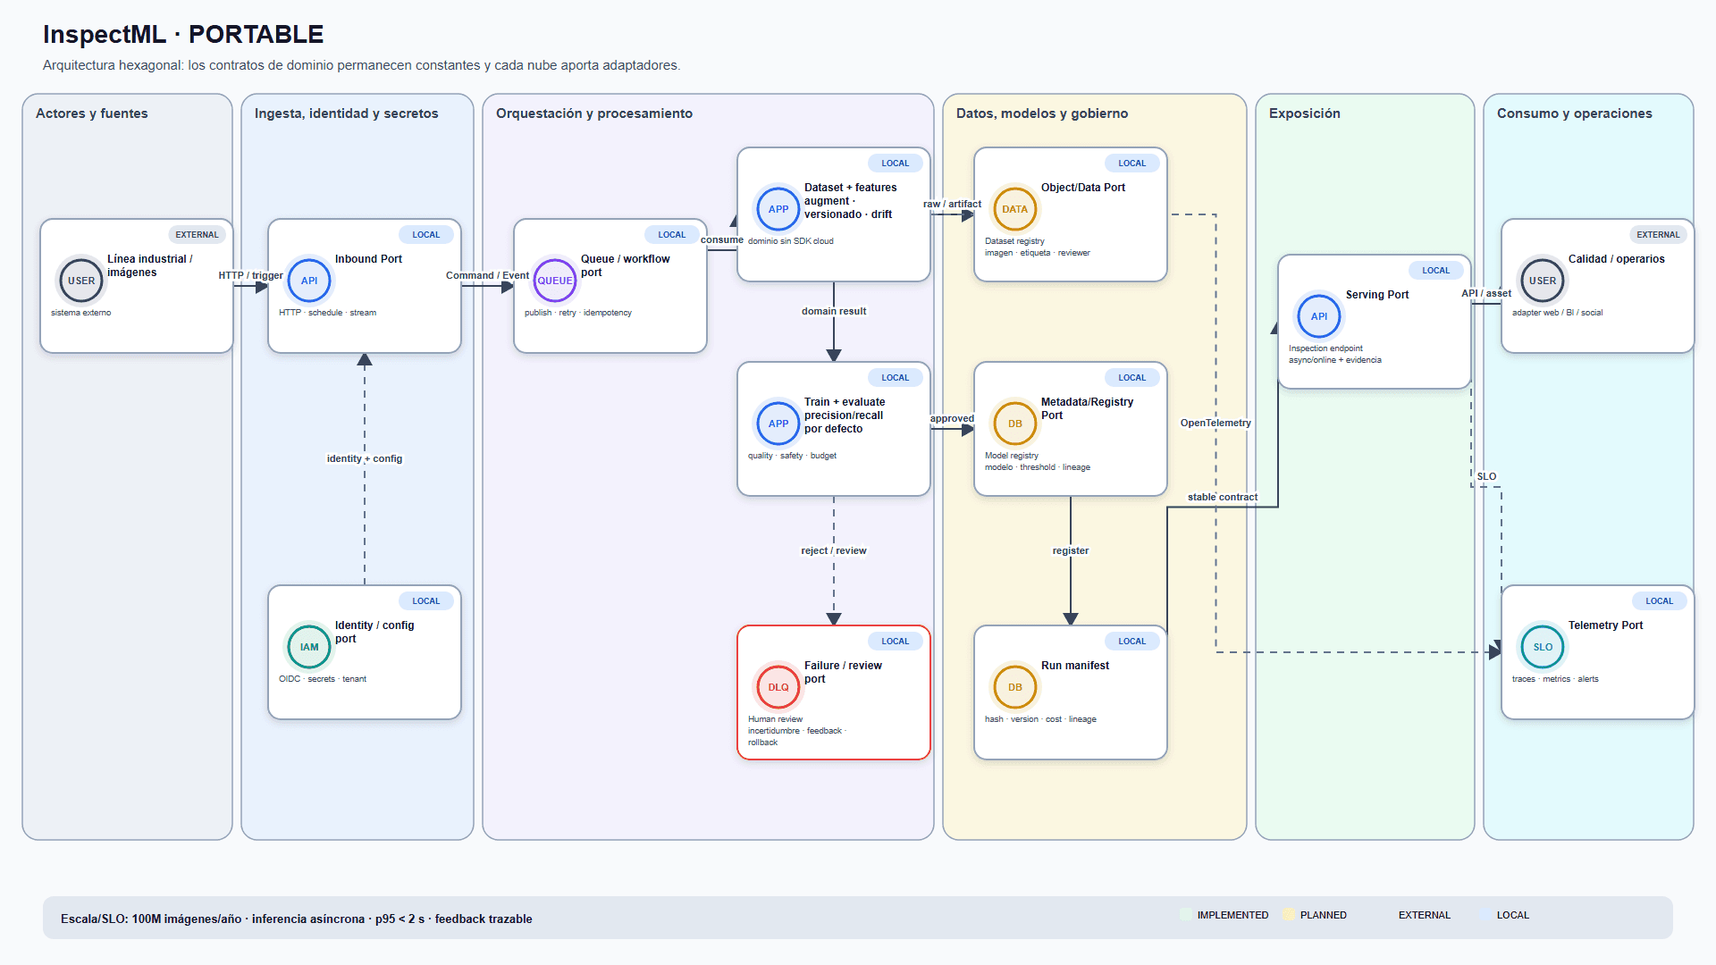Click the 'approved' edge label
Screen dimensions: 1716x965
point(953,418)
